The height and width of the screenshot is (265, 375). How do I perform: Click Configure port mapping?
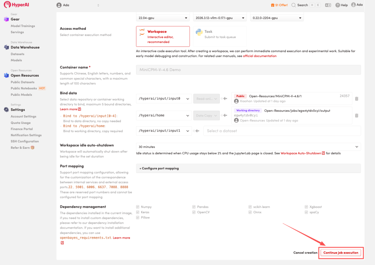pos(249,168)
